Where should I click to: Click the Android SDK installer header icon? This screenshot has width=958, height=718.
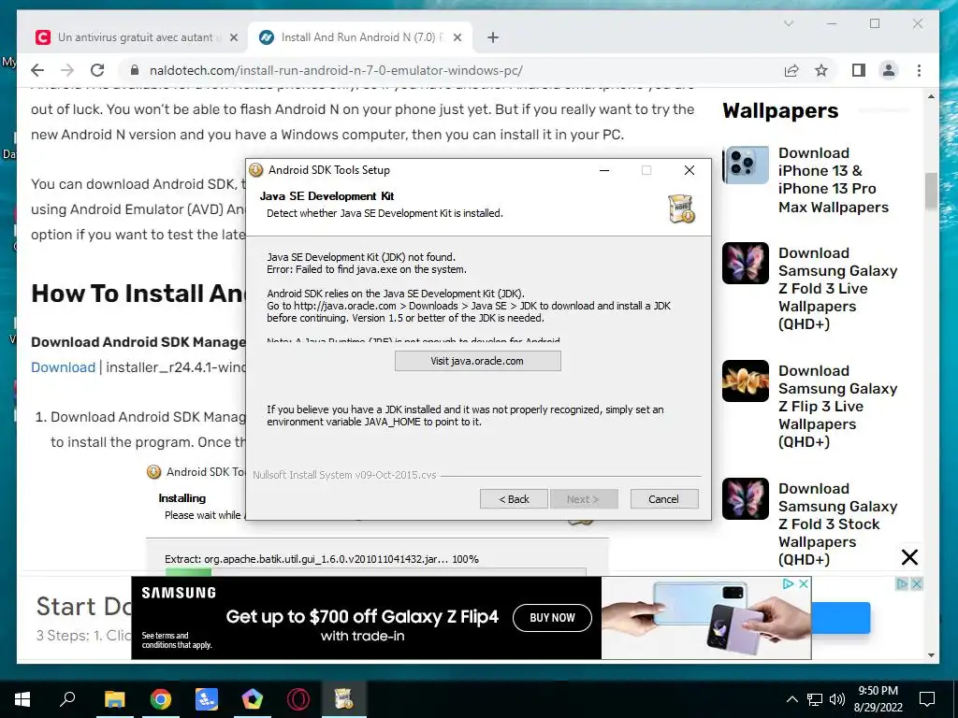click(681, 208)
